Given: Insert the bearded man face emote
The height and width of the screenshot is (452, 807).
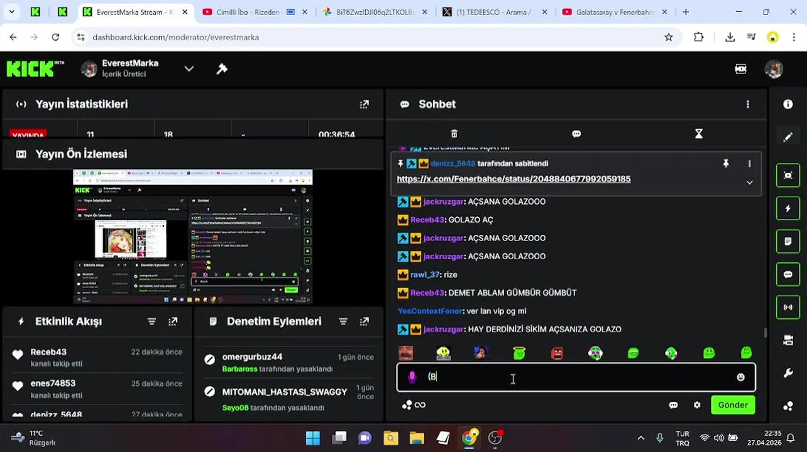Looking at the screenshot, I should coord(406,353).
